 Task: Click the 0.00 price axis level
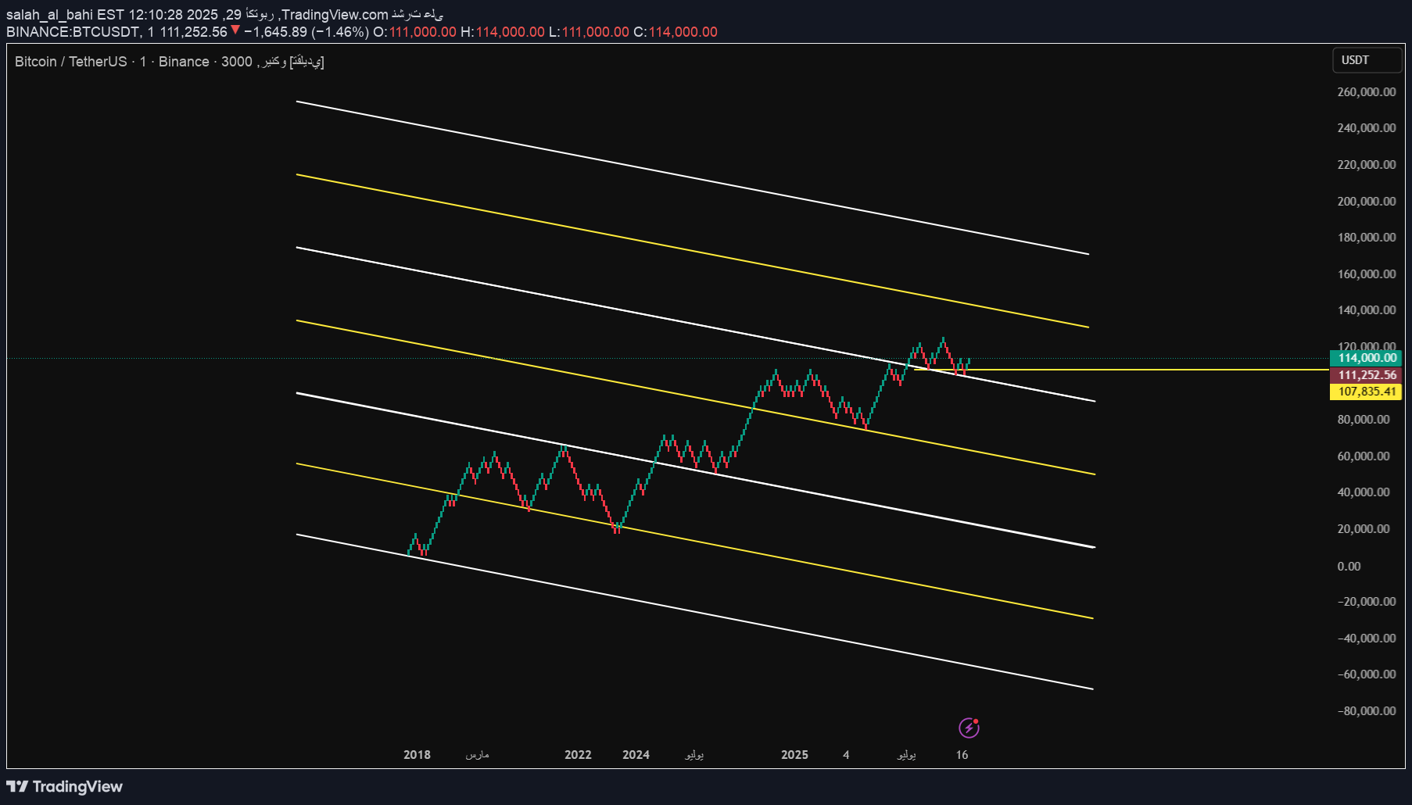click(1349, 567)
